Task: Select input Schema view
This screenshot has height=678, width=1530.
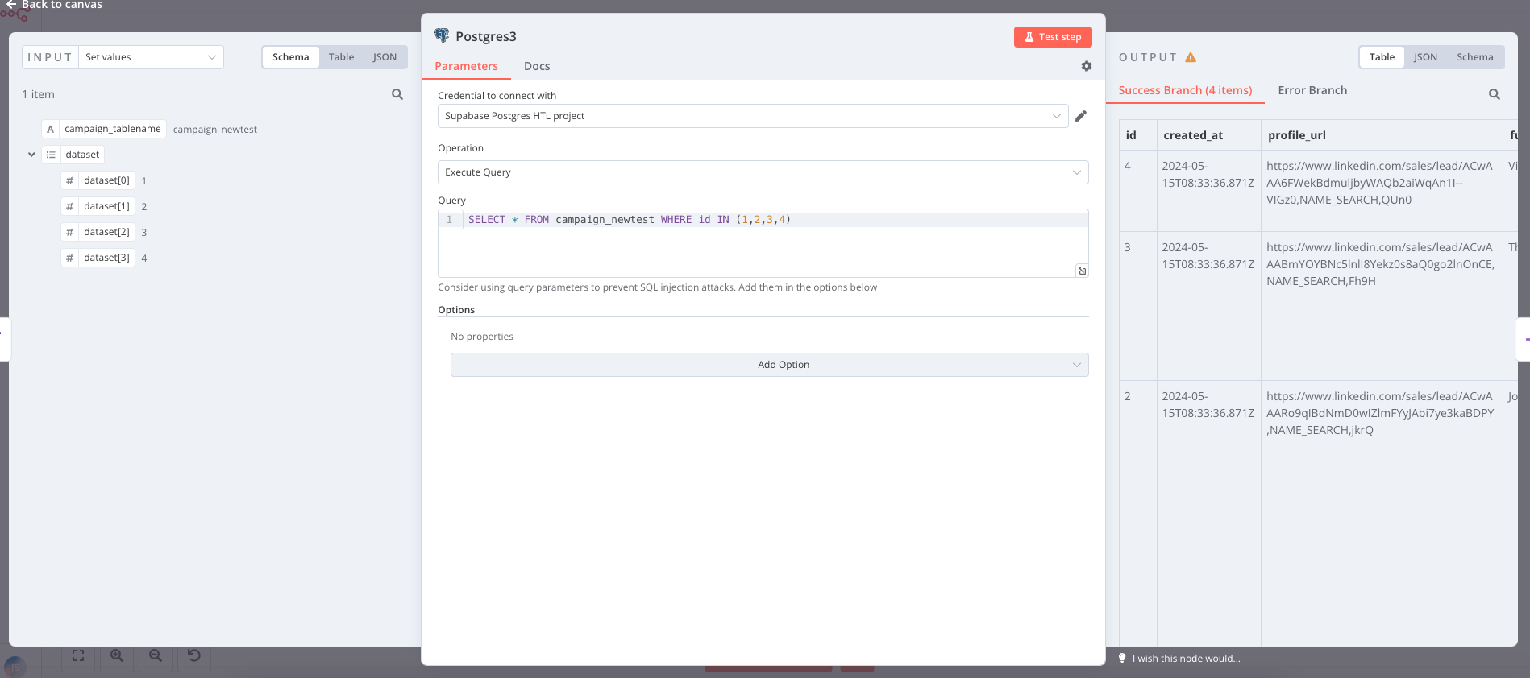Action: [290, 57]
